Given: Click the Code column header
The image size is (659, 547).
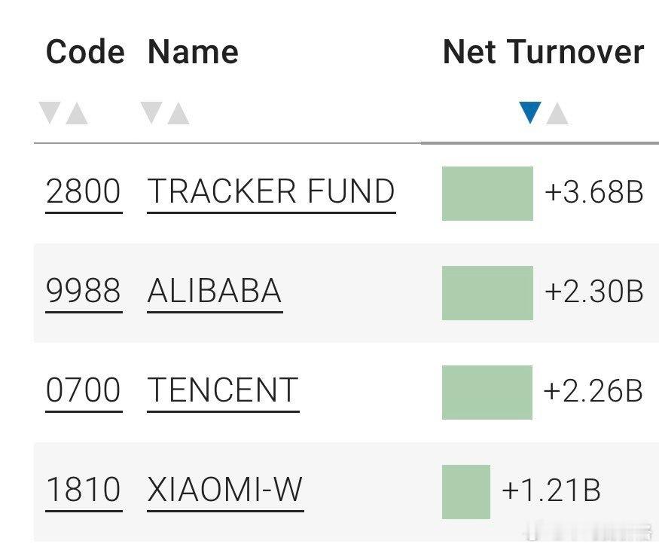Looking at the screenshot, I should pos(84,52).
